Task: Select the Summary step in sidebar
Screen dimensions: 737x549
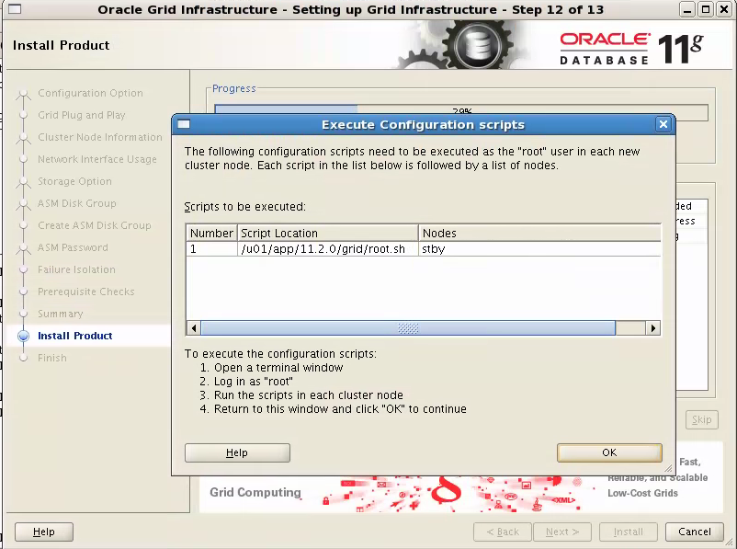Action: [x=60, y=314]
